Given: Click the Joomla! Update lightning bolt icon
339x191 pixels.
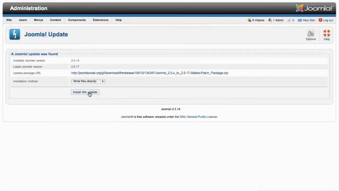Looking at the screenshot, I should pos(15,34).
